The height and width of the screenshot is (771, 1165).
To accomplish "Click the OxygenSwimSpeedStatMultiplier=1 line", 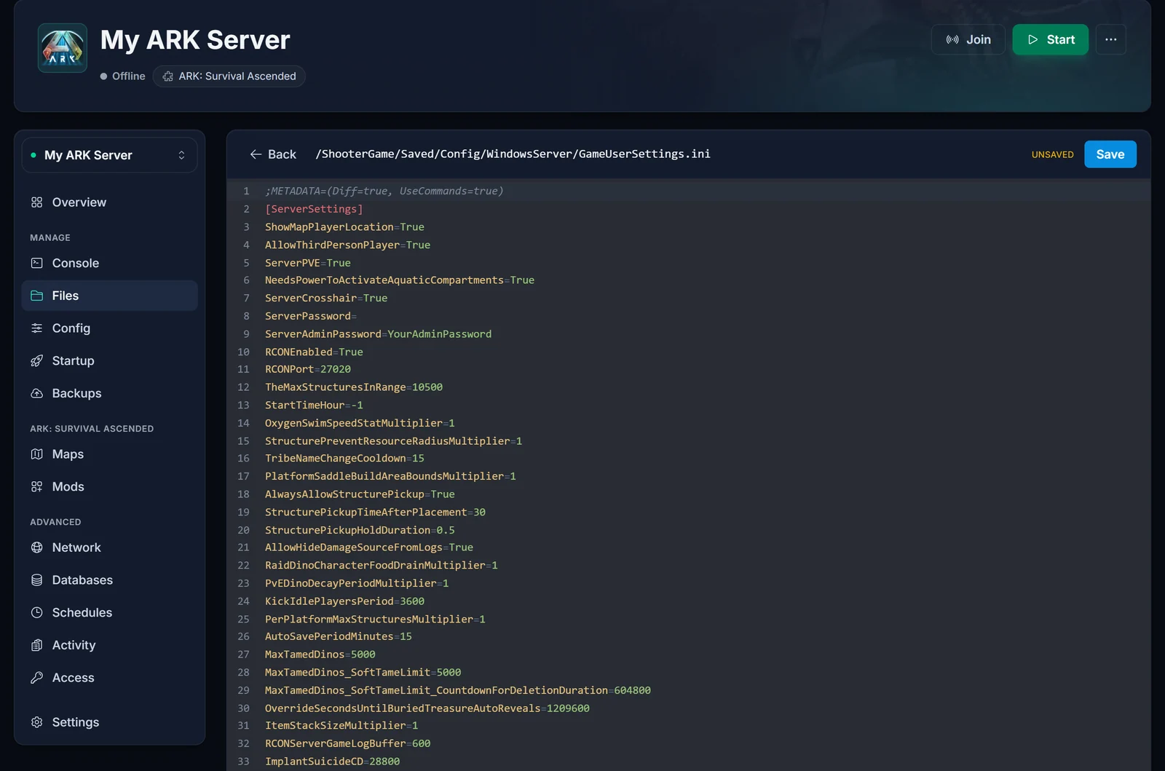I will [x=360, y=423].
